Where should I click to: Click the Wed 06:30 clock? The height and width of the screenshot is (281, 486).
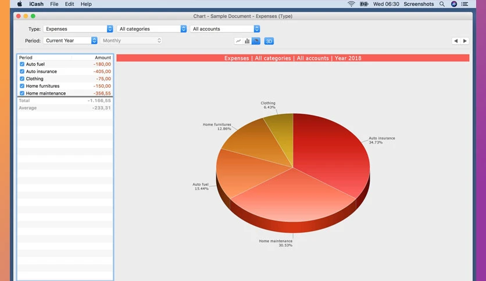click(x=386, y=4)
